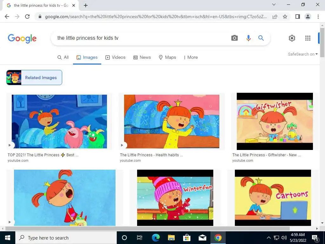Click youtube.com under Giftwisher result

pos(243,160)
